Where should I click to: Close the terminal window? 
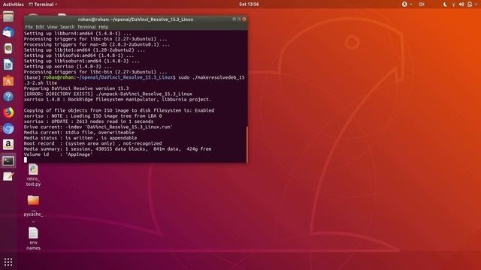point(244,19)
